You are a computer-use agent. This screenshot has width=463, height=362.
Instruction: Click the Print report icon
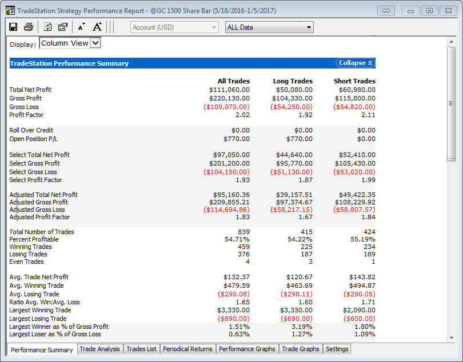click(x=28, y=27)
